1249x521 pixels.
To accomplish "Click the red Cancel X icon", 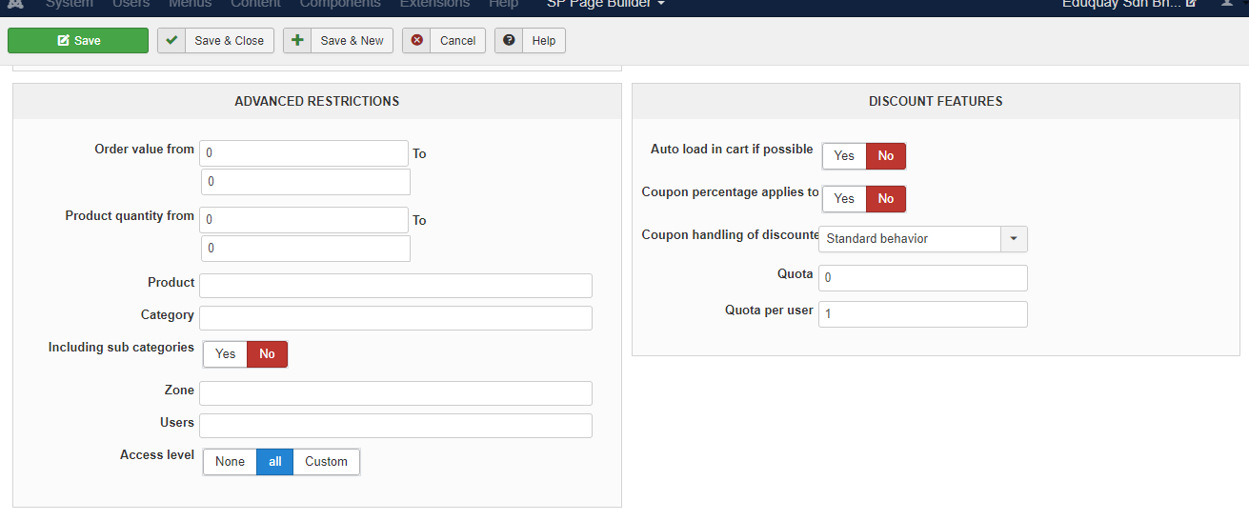I will (416, 41).
